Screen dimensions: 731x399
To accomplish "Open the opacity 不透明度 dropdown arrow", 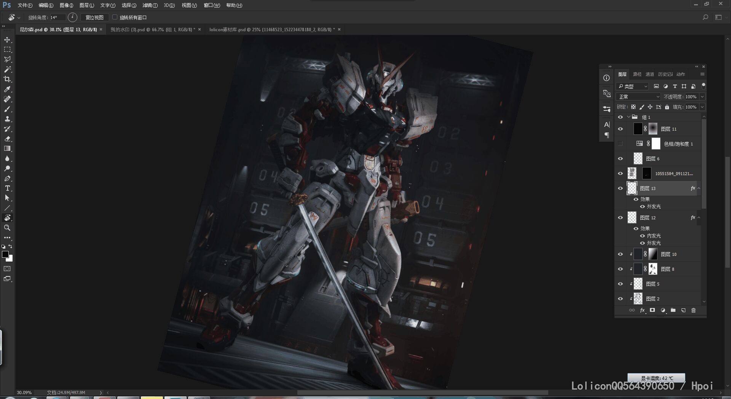I will (x=702, y=97).
